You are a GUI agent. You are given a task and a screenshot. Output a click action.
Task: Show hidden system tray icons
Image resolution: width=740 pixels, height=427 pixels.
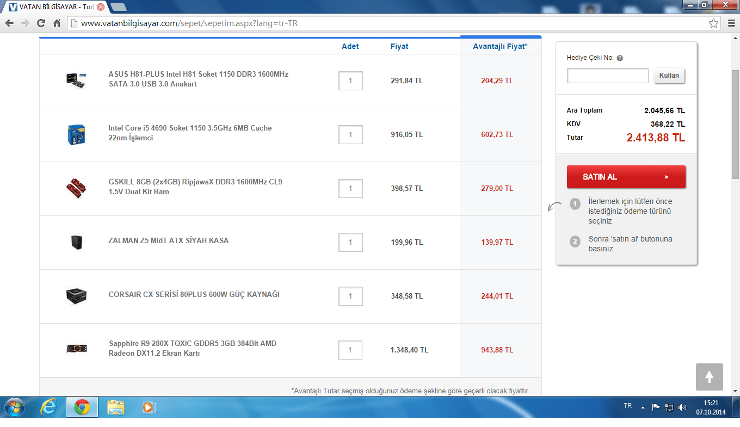[643, 407]
